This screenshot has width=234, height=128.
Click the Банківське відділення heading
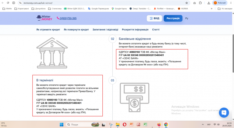pyautogui.click(x=135, y=39)
